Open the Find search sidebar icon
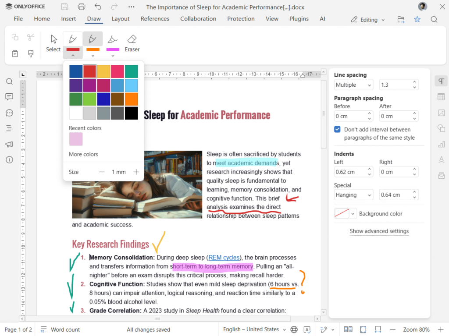Viewport: 449px width, 336px height. pos(9,81)
